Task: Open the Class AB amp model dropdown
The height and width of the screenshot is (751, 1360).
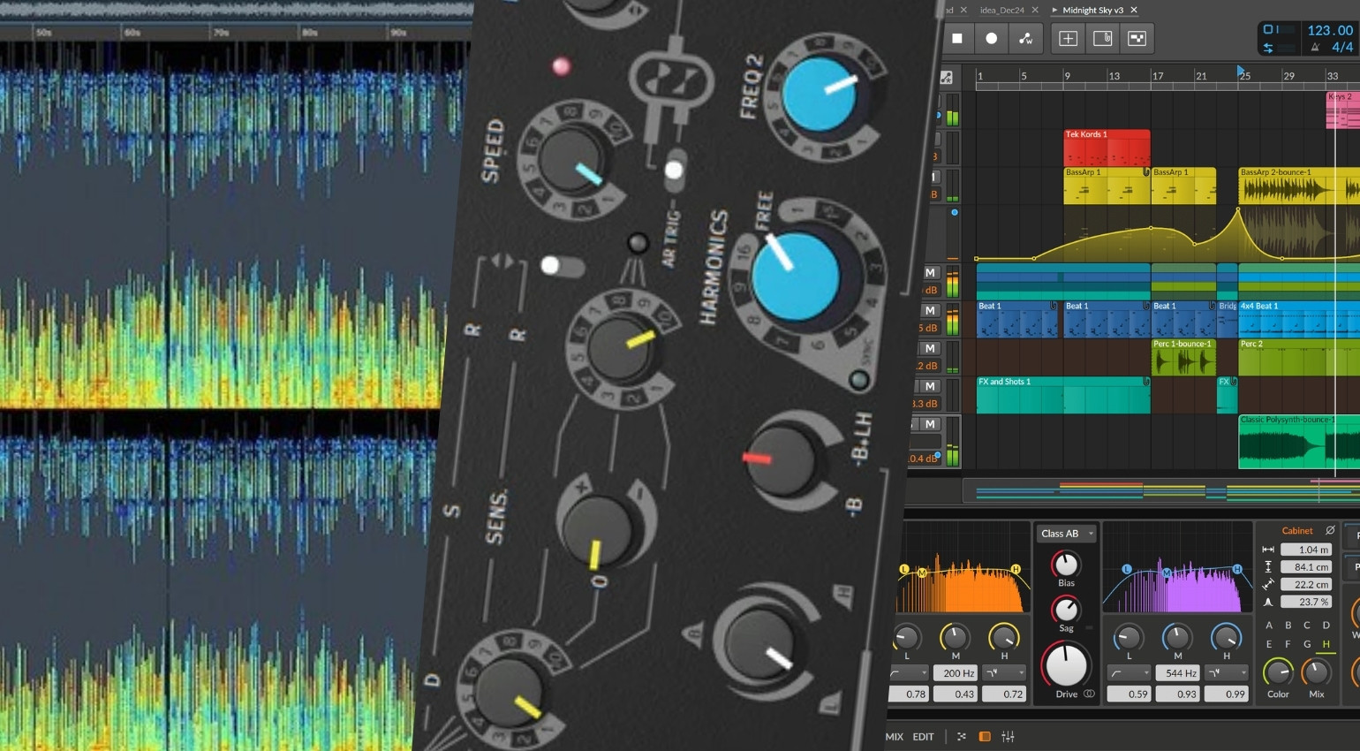Action: click(x=1066, y=533)
